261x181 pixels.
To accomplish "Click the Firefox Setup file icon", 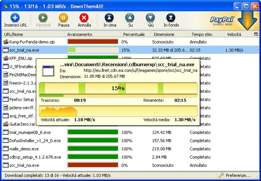I will click(5, 99).
